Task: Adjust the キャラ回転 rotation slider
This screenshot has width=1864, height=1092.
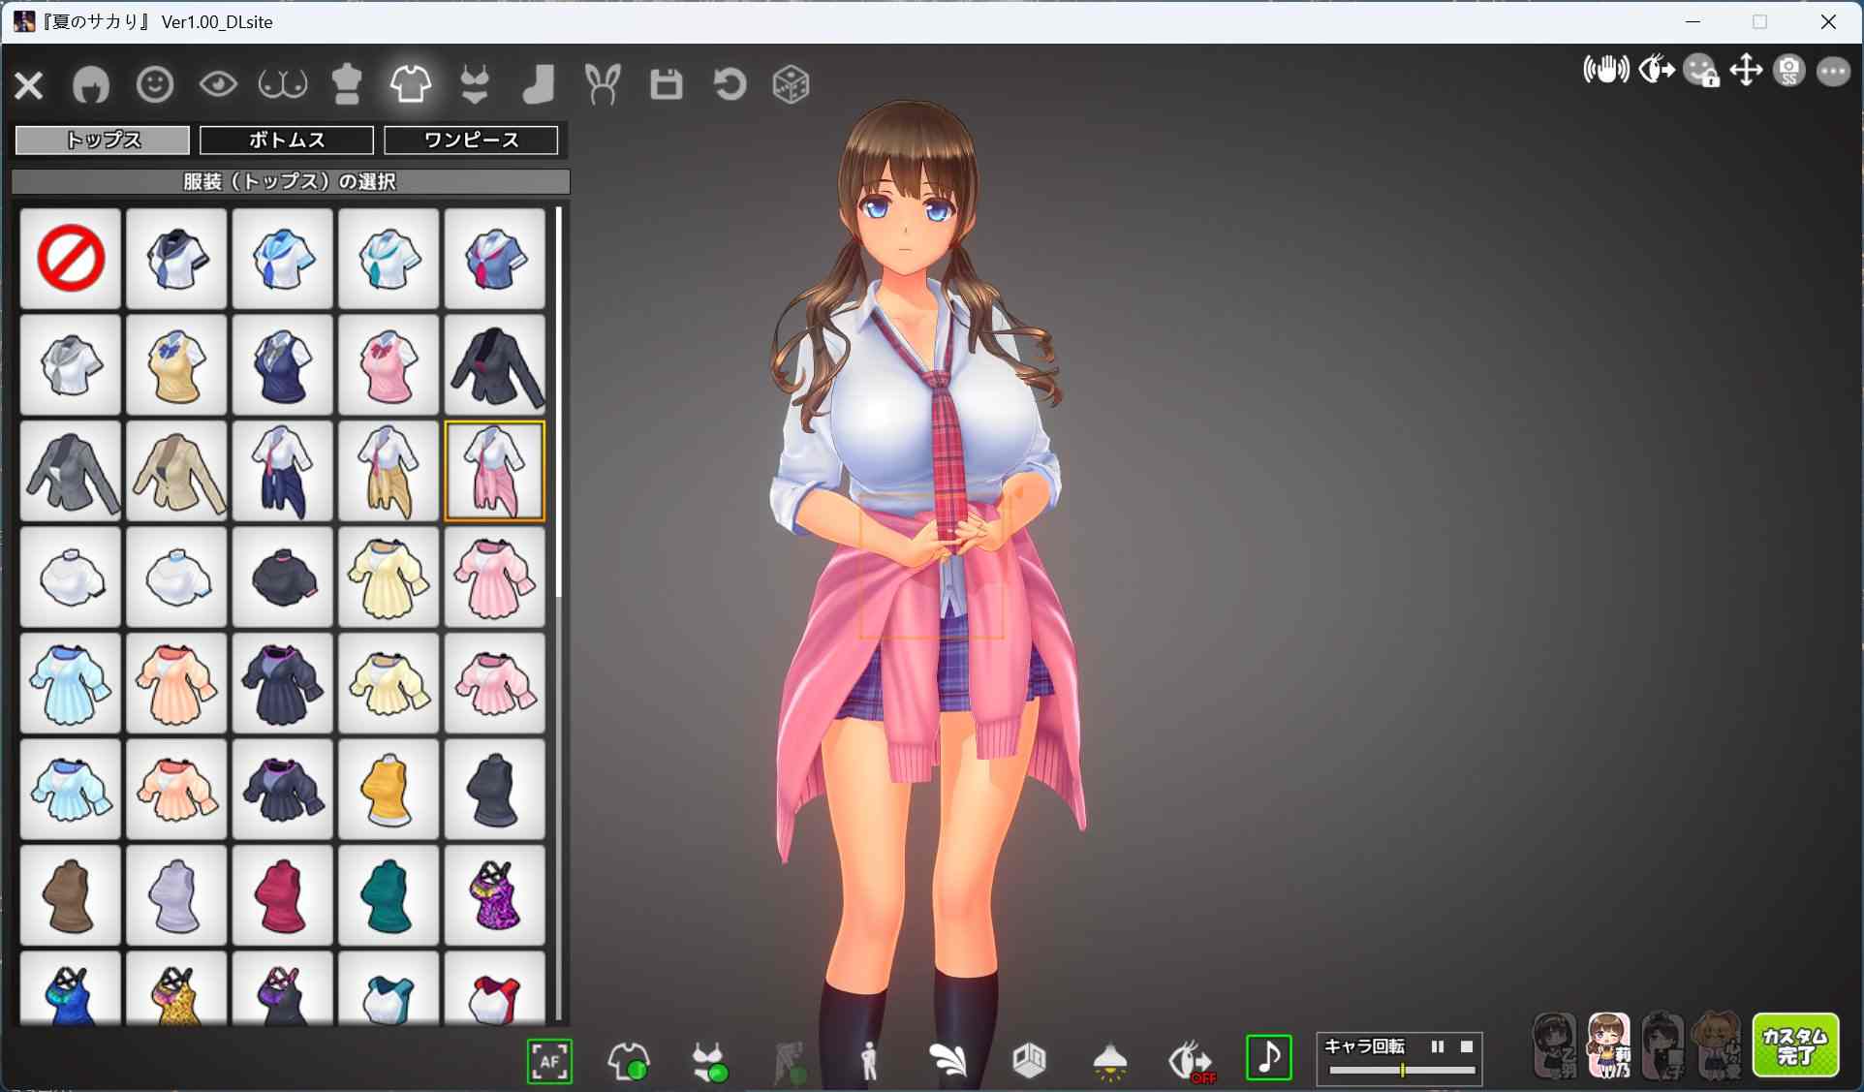Action: point(1402,1071)
